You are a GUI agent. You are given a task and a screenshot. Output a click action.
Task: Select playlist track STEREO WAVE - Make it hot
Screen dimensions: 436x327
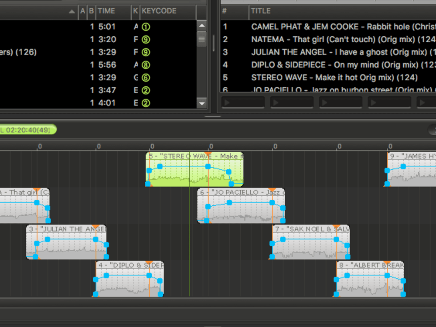click(x=328, y=78)
